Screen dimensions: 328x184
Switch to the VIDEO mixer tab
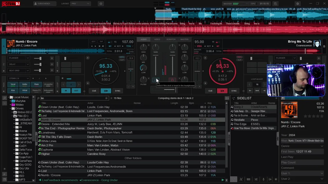(x=157, y=39)
